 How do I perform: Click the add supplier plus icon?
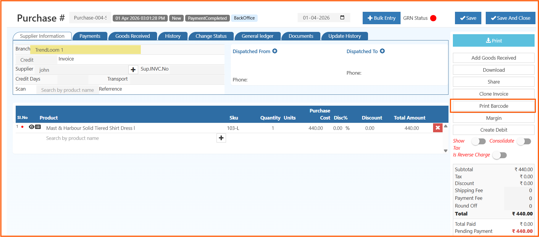tap(133, 70)
